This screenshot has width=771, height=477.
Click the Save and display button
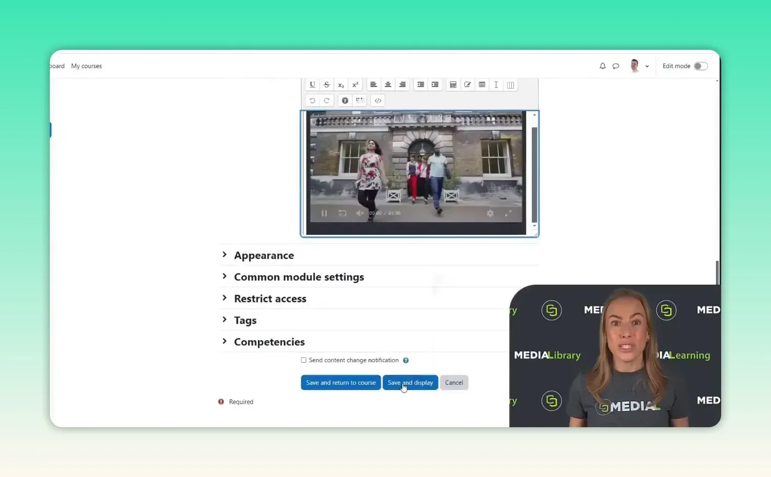(410, 383)
